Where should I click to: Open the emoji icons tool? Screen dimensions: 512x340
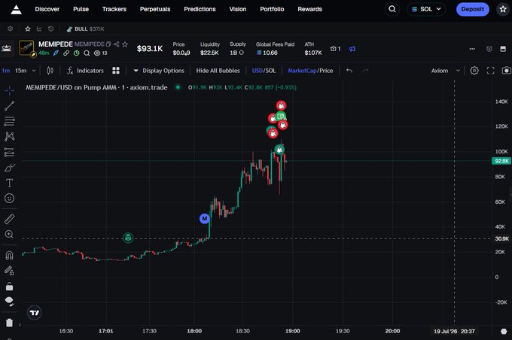pos(10,198)
